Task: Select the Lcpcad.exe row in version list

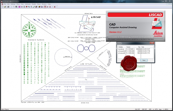Action: pyautogui.click(x=136, y=49)
